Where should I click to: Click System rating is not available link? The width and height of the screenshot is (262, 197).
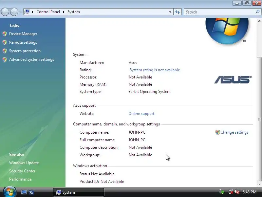[155, 70]
